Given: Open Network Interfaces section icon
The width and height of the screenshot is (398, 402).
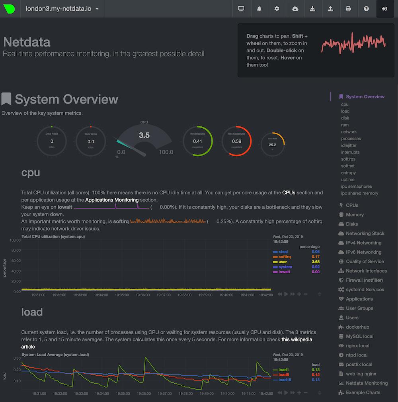Looking at the screenshot, I should point(341,271).
